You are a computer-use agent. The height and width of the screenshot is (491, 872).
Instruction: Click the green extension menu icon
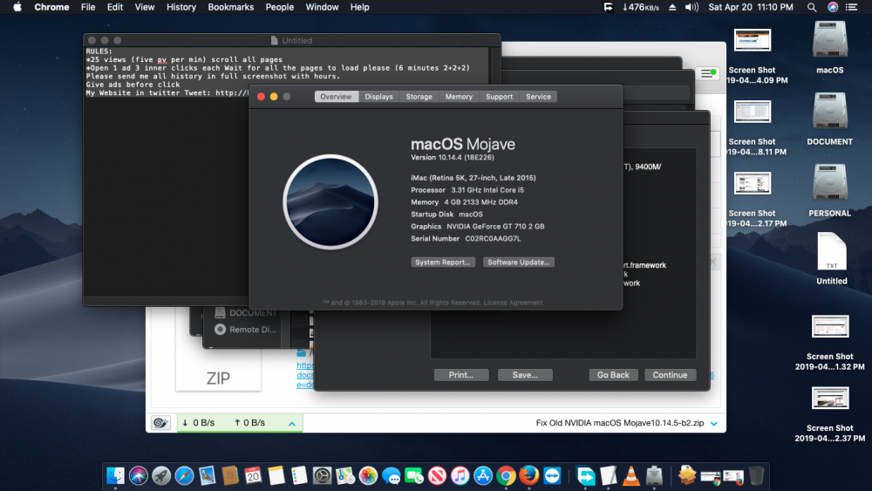[x=708, y=73]
